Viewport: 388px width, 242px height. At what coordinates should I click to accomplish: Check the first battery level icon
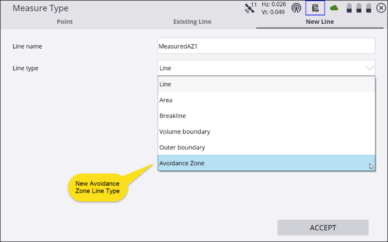coord(349,8)
